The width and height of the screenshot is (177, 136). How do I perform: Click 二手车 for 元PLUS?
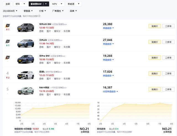coord(168,42)
